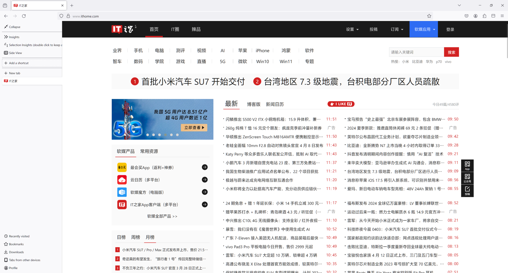Click the search keyword input field
Image resolution: width=508 pixels, height=273 pixels.
point(416,52)
